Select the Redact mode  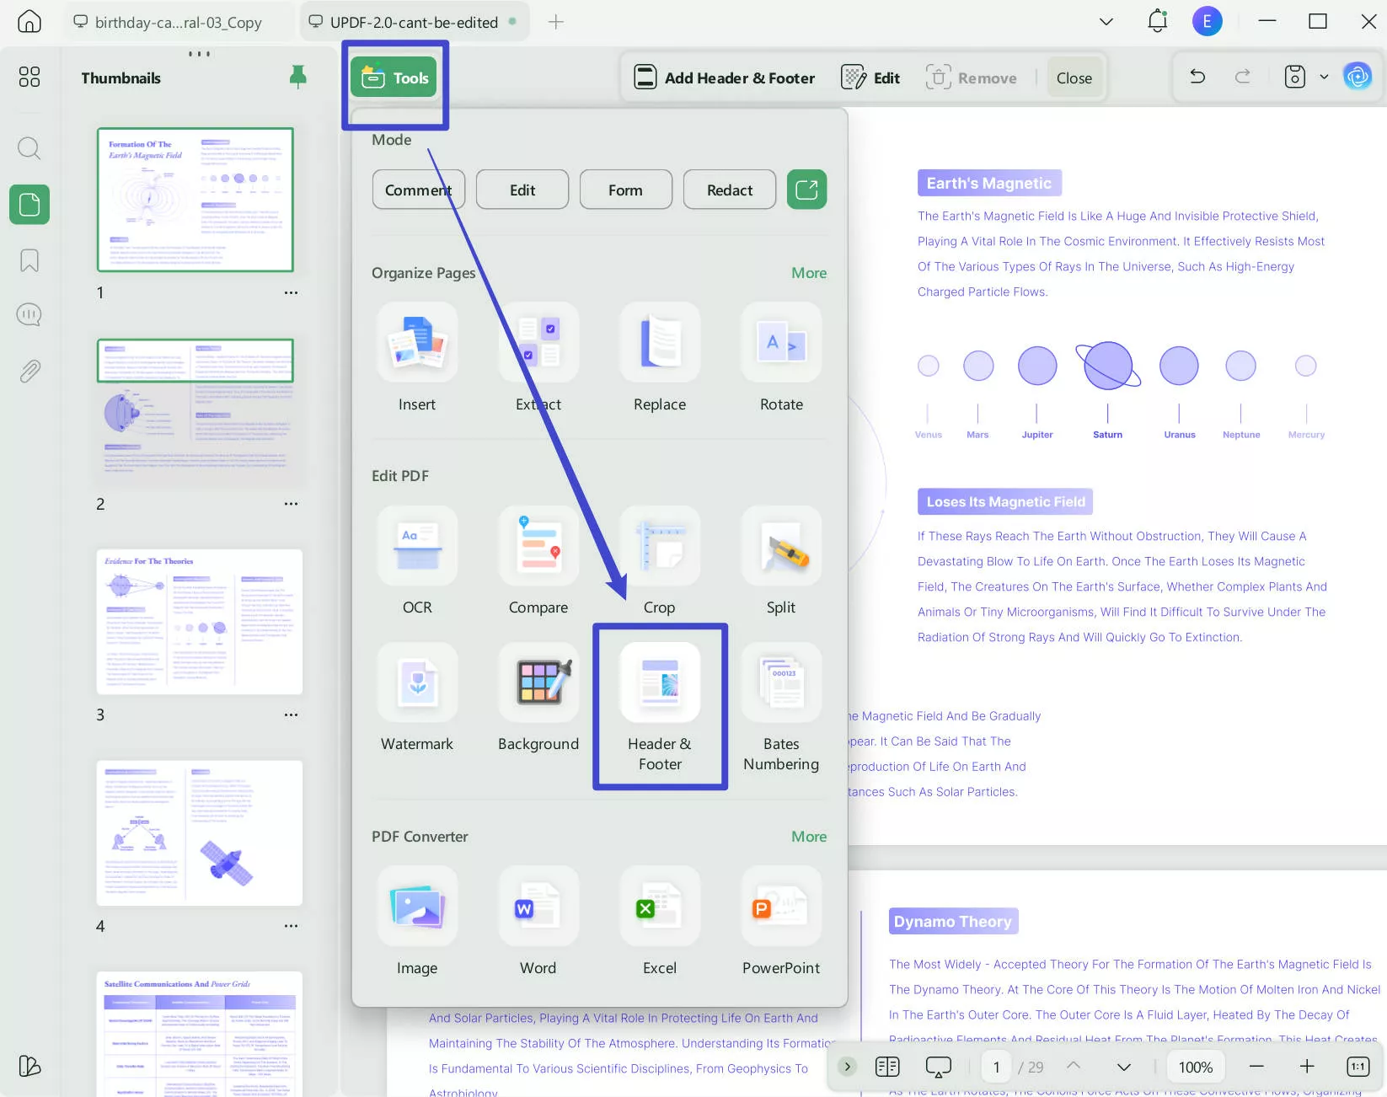click(x=729, y=190)
